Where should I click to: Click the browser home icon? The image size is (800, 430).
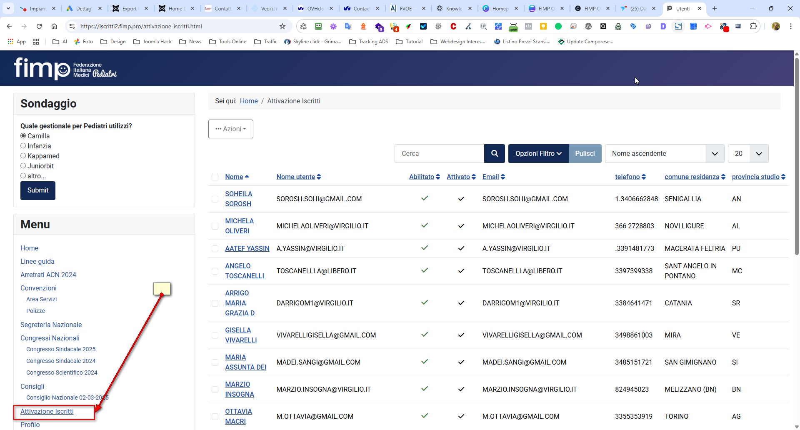tap(54, 26)
